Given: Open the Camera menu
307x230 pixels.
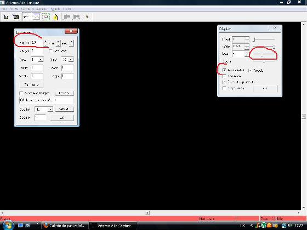Looking at the screenshot, I should tap(27, 9).
